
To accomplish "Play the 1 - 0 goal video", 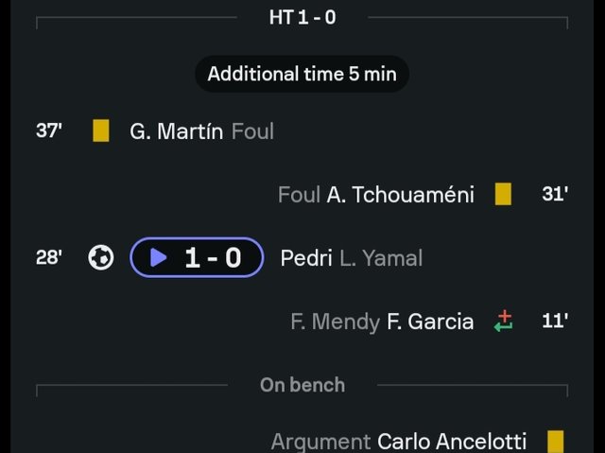I will [197, 257].
